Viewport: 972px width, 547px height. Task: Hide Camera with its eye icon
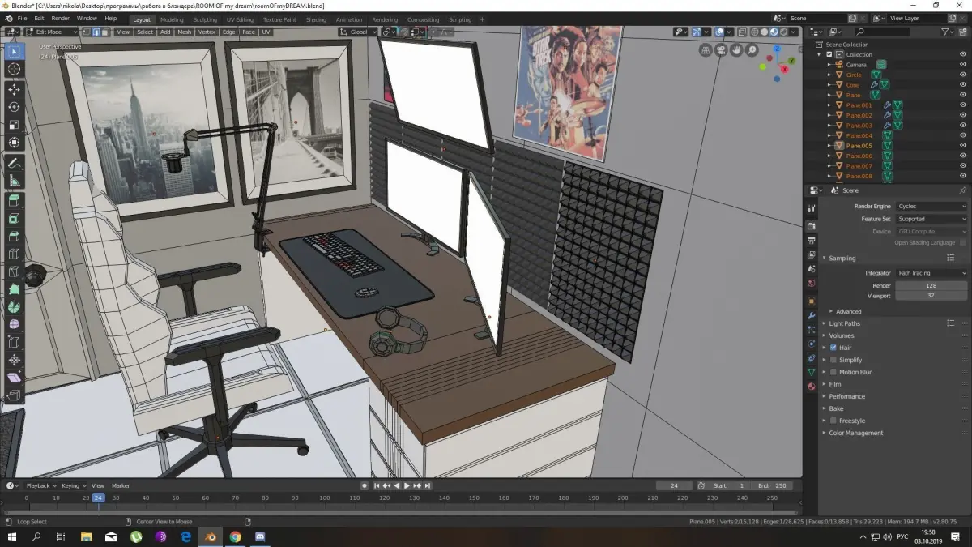point(963,64)
